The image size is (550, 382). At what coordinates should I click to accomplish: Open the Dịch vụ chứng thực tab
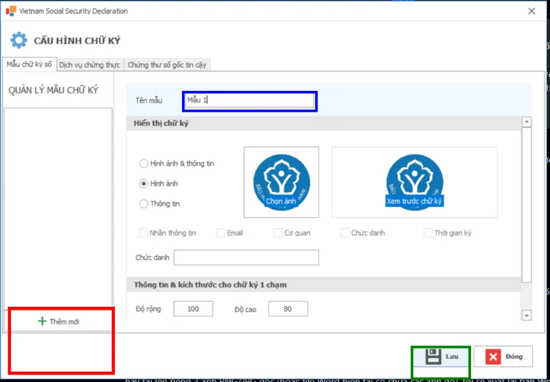(x=89, y=65)
